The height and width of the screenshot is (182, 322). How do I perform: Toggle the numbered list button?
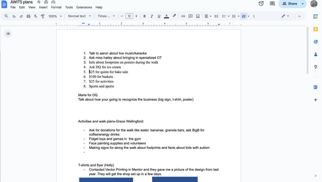[244, 16]
